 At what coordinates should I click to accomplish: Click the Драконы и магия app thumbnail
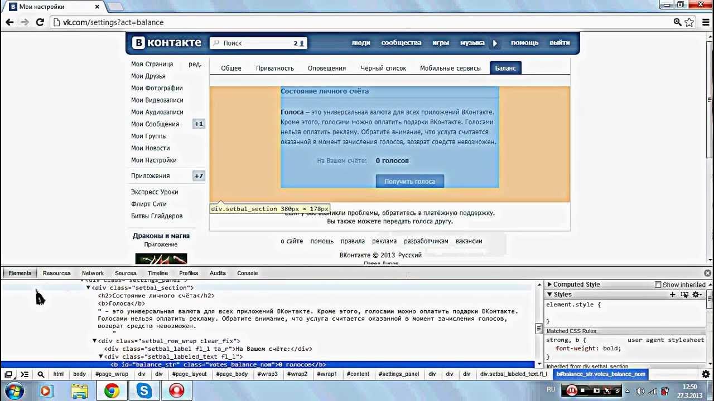click(161, 258)
